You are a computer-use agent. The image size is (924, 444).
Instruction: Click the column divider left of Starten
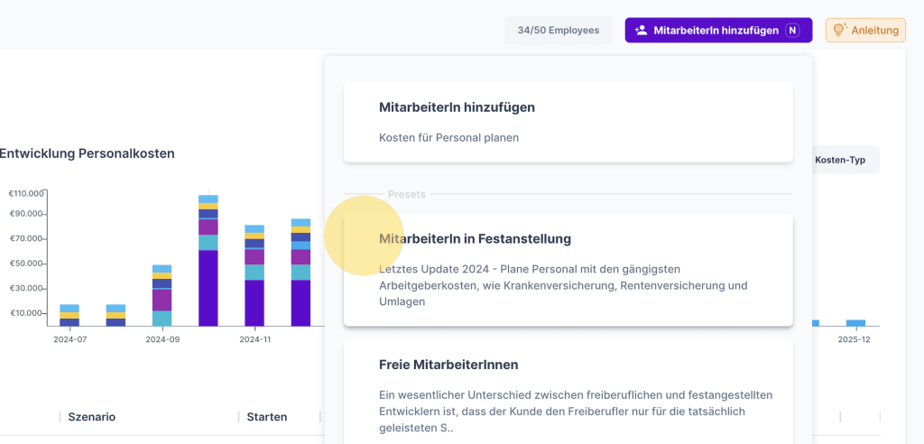point(239,417)
